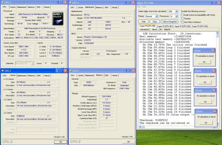Minimize the Hyper PI window

pos(211,3)
